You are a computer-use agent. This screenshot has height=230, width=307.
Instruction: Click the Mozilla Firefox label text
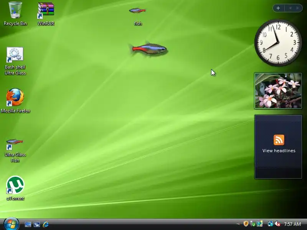pyautogui.click(x=15, y=111)
